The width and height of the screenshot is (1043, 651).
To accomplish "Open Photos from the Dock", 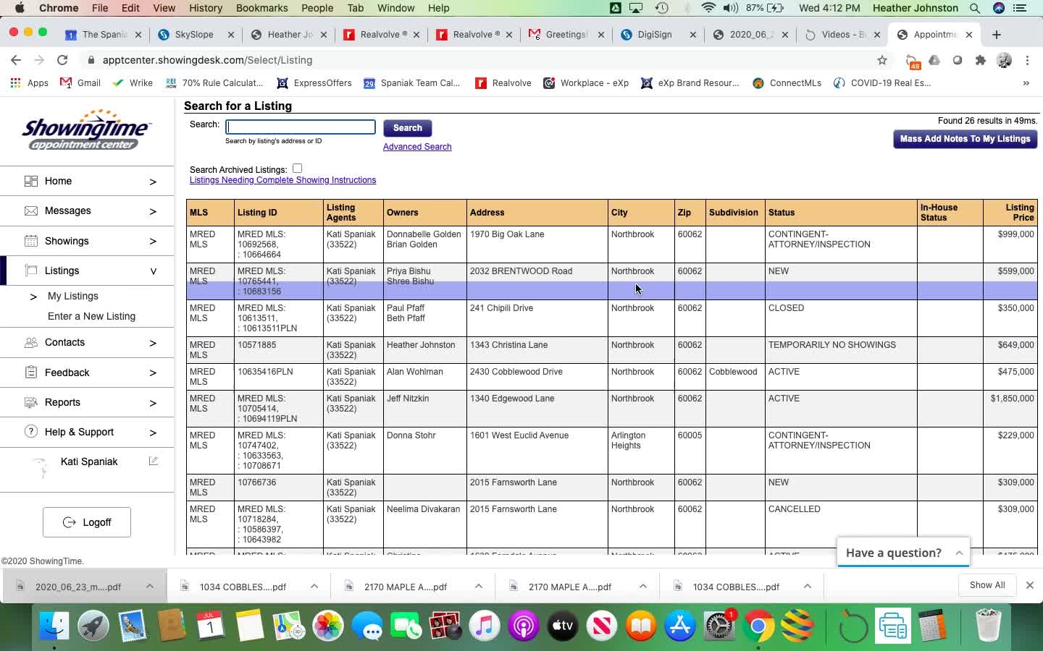I will pyautogui.click(x=328, y=626).
